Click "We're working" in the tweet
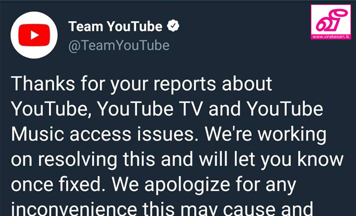This screenshot has height=216, width=356. point(265,135)
